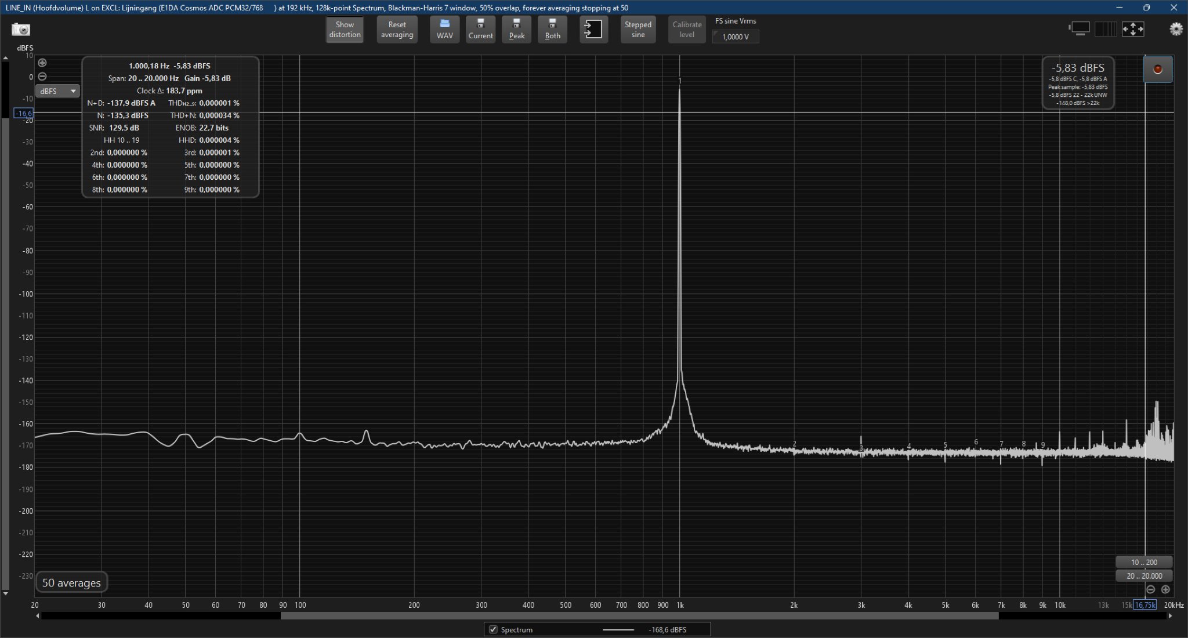Capture the graph with the camera icon
This screenshot has width=1188, height=638.
click(x=21, y=30)
